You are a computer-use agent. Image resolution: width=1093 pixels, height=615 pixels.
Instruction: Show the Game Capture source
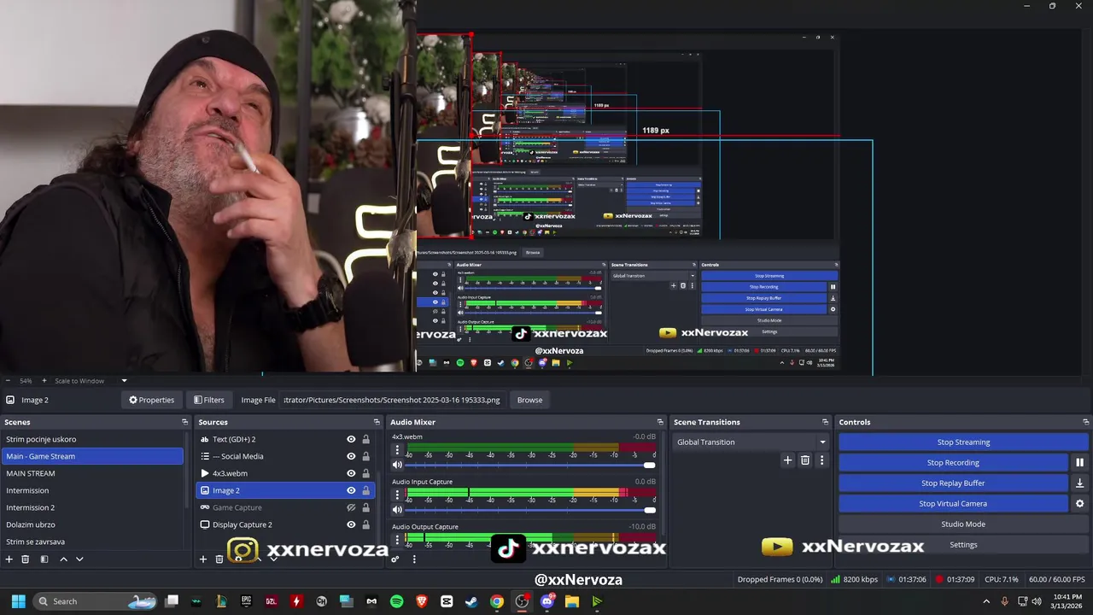(x=351, y=507)
